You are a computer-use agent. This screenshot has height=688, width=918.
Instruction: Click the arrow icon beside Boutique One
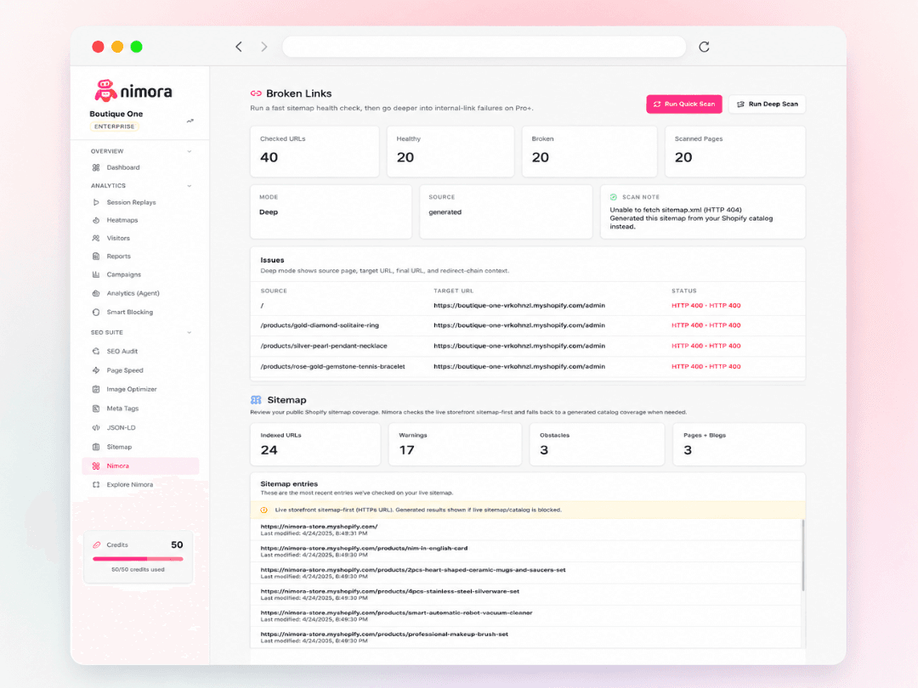click(190, 121)
